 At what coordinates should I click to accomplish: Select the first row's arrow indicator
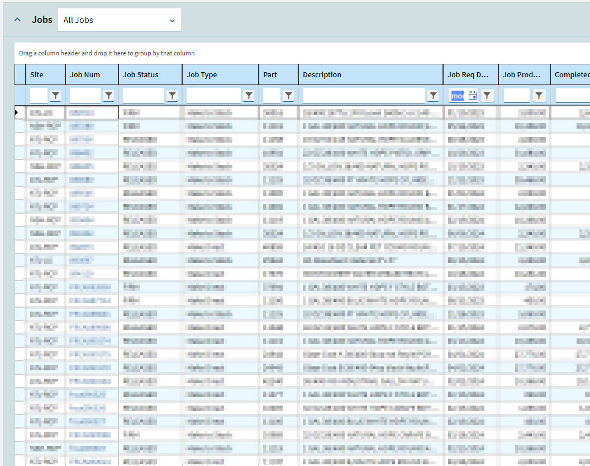(x=17, y=112)
